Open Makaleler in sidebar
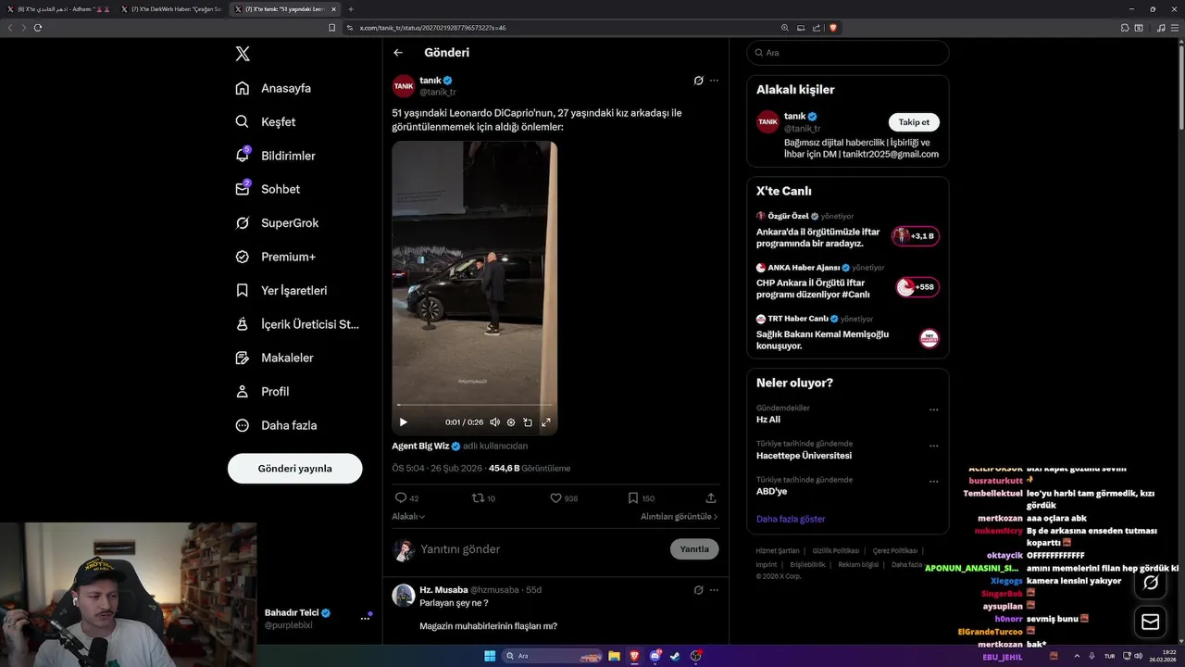This screenshot has height=667, width=1185. point(274,358)
